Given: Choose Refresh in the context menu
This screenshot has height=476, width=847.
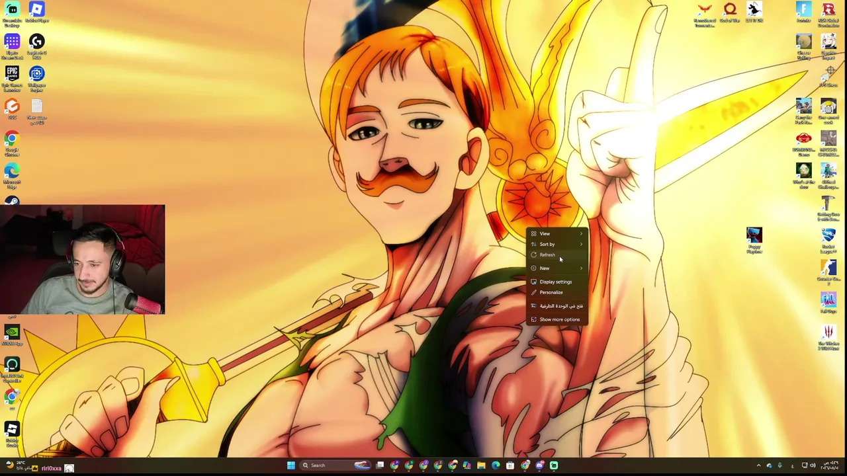Looking at the screenshot, I should click(x=557, y=255).
